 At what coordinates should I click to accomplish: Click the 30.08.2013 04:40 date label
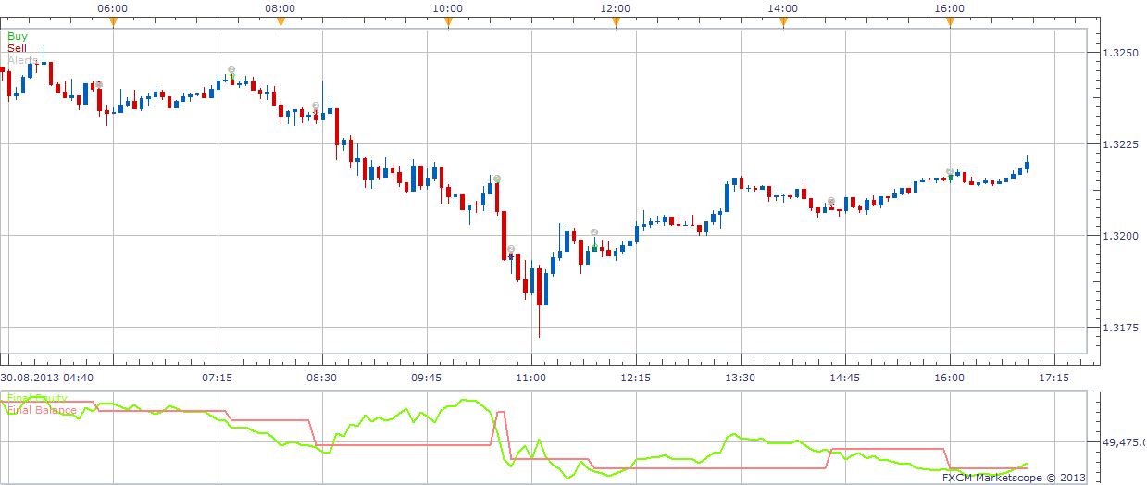pyautogui.click(x=46, y=378)
